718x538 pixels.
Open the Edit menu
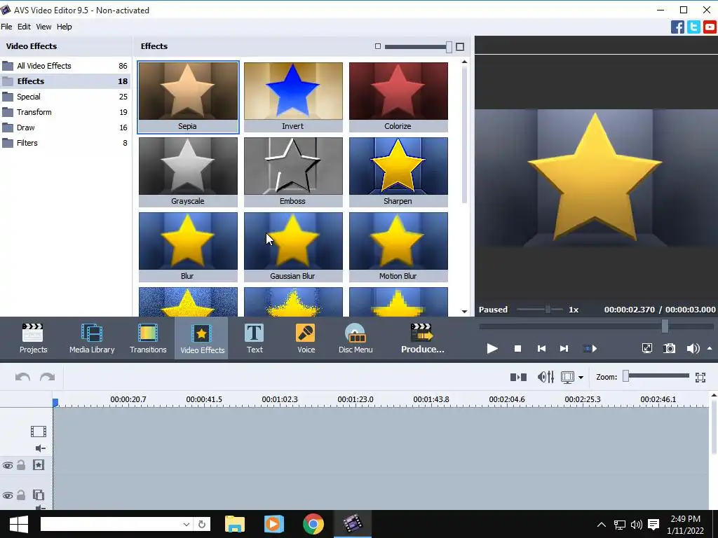24,27
